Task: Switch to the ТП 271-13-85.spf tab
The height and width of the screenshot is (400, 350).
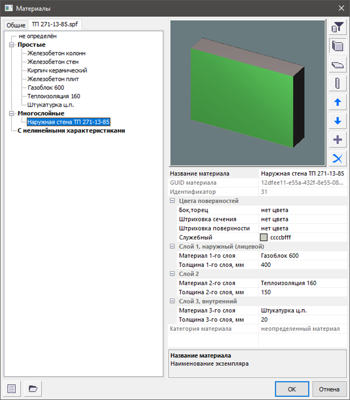Action: pos(55,24)
